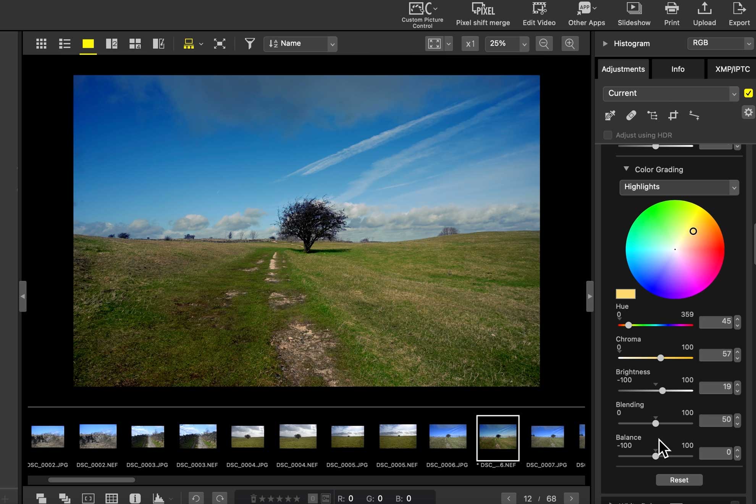Switch to thumbnail grid view
The width and height of the screenshot is (756, 504).
pyautogui.click(x=41, y=44)
